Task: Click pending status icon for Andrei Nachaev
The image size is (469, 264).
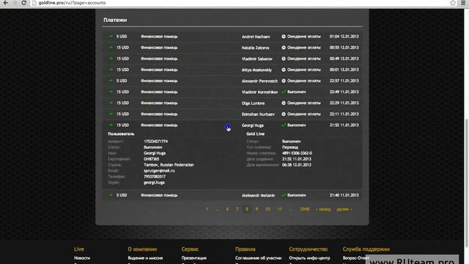Action: [x=284, y=37]
